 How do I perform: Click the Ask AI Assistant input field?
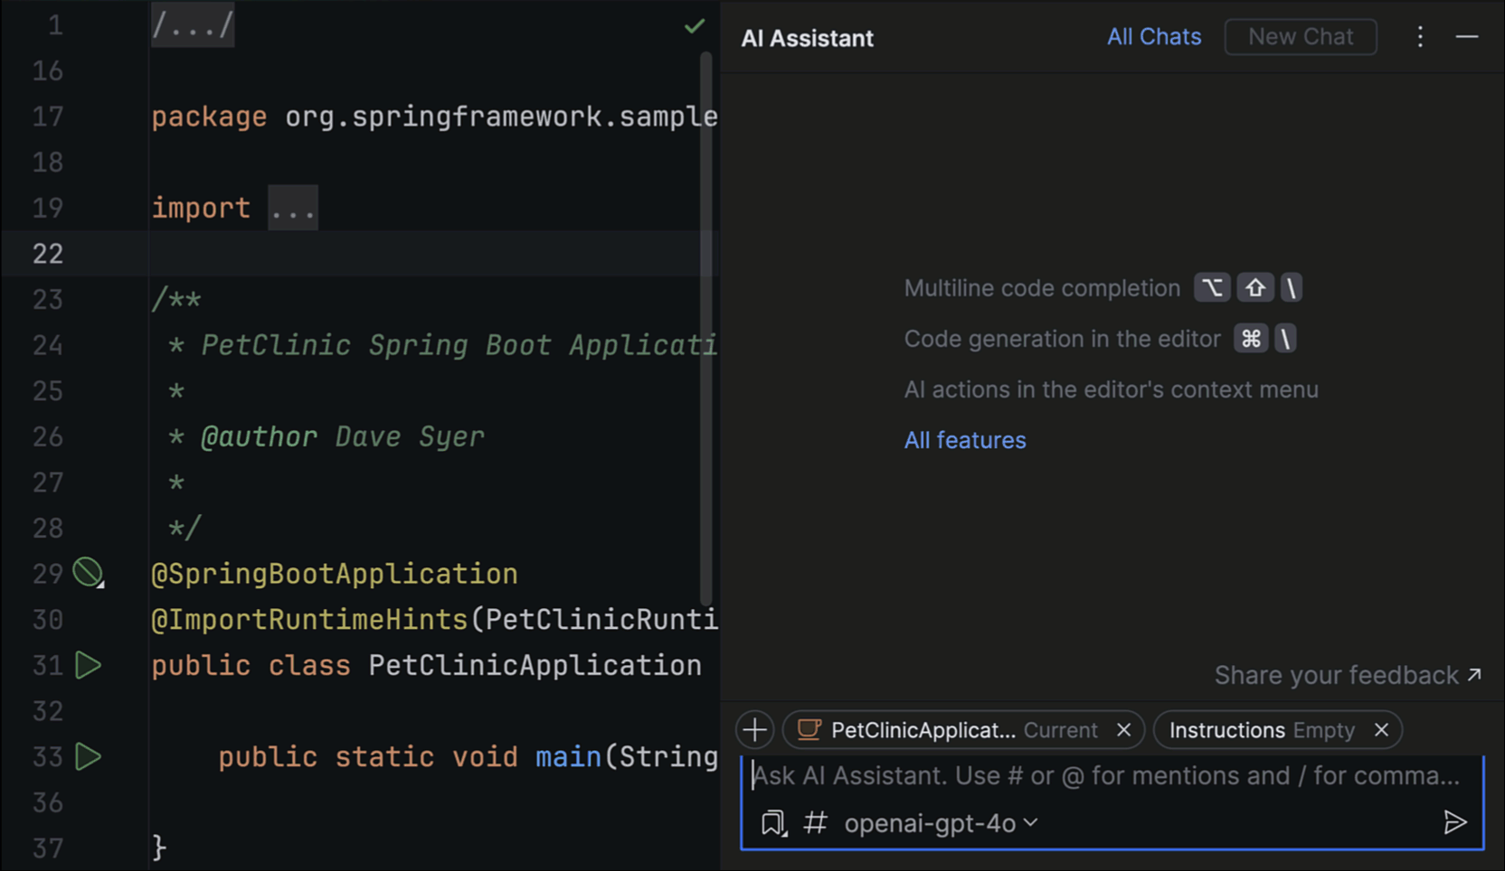tap(1105, 776)
